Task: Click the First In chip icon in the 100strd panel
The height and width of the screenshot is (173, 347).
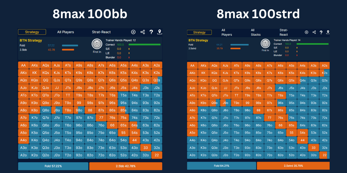Action: pos(265,44)
